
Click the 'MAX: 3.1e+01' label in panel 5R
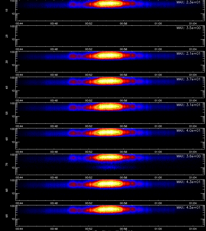click(188, 105)
